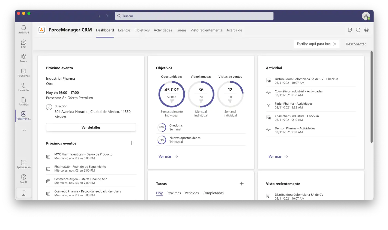Open the Visto recientemente tab
Screen dimensions: 388x230
tap(207, 30)
